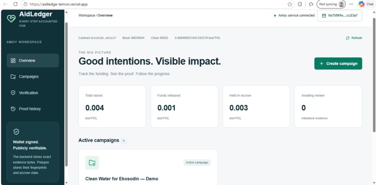Screen dimensions: 376x185
Task: Click the Workspace breadcrumb link
Action: tap(87, 15)
